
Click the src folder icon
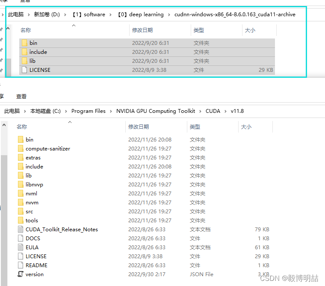tap(21, 211)
